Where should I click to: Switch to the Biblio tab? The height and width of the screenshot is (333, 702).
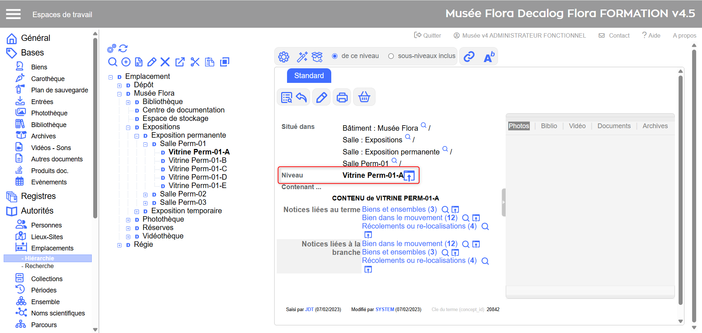coord(549,126)
